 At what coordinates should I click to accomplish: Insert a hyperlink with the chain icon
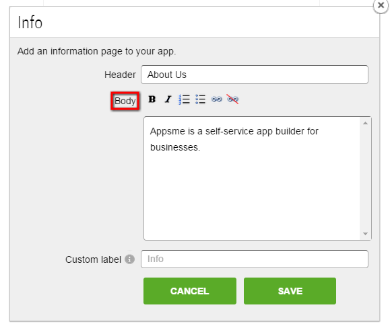(x=216, y=99)
